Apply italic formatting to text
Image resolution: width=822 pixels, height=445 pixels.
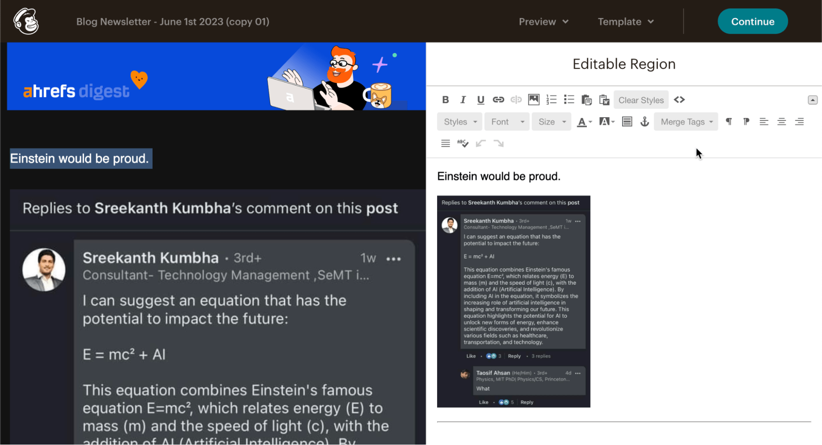click(x=462, y=100)
